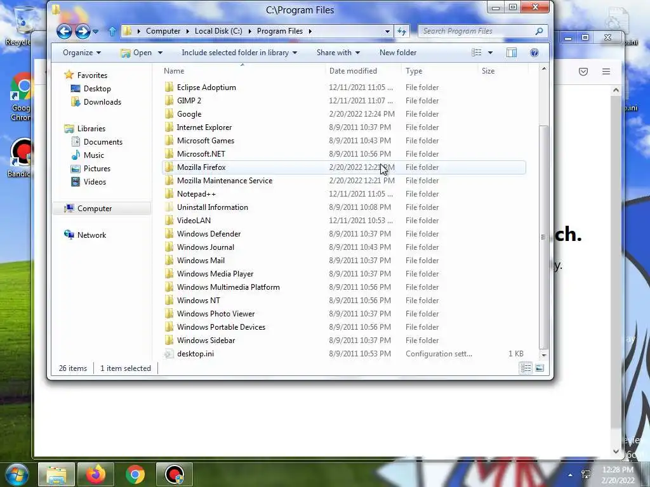Open view options dropdown arrow

[x=491, y=53]
